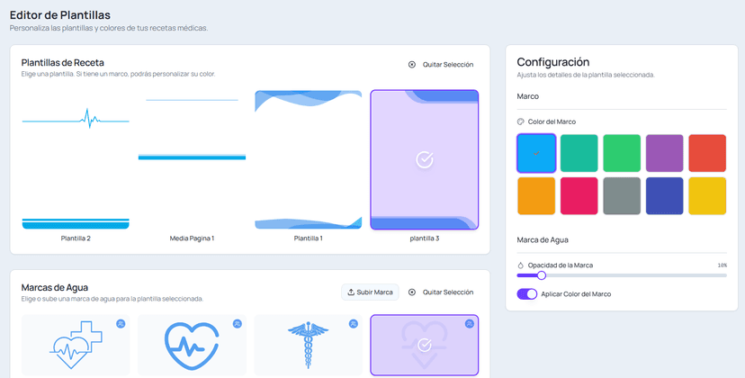Pick the orange frame color

tap(536, 196)
